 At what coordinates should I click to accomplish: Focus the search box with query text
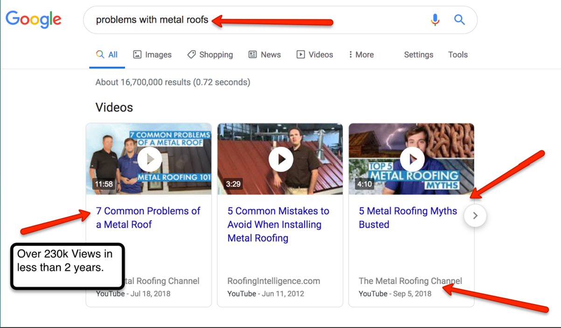[280, 20]
